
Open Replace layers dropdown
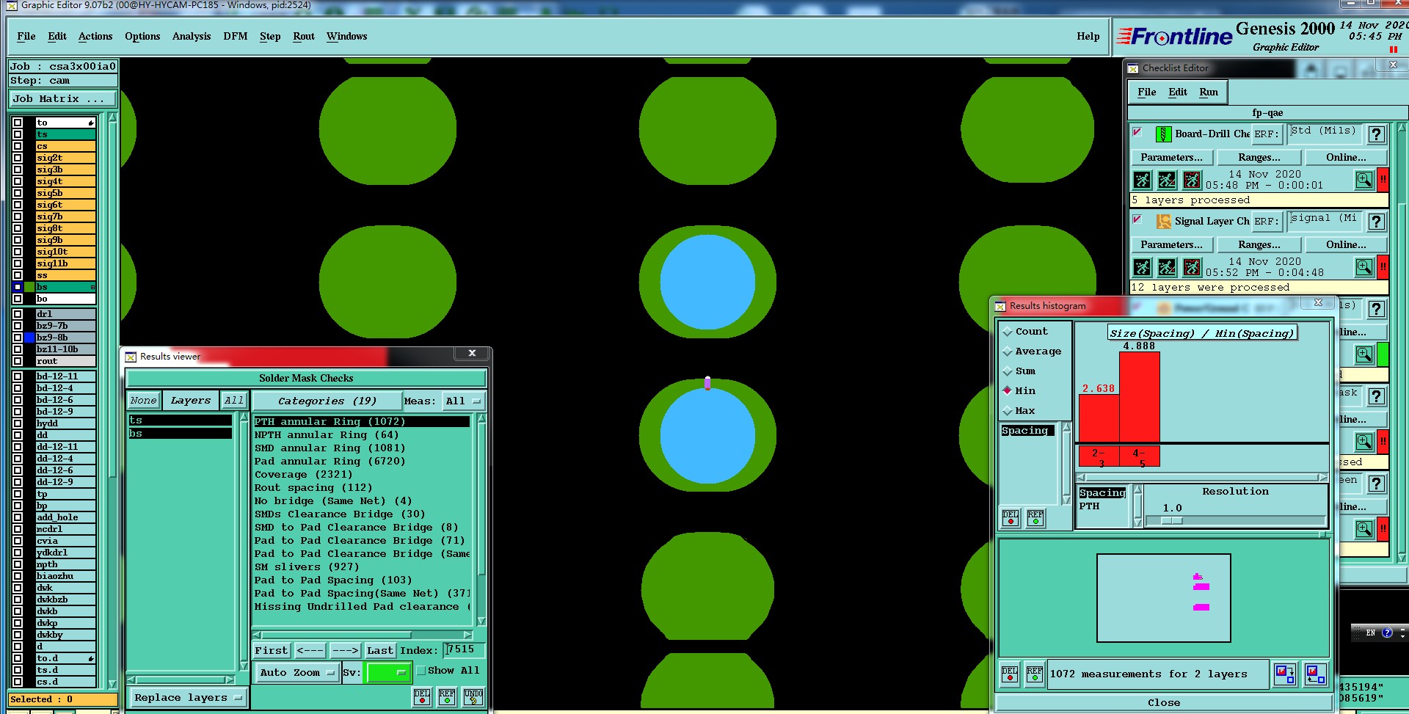[189, 698]
